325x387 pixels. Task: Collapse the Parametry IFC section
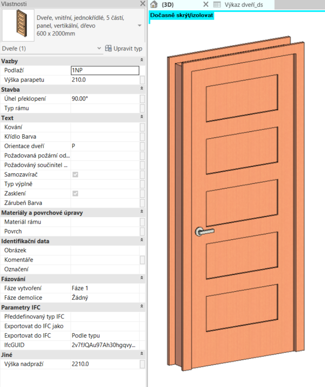(142, 307)
